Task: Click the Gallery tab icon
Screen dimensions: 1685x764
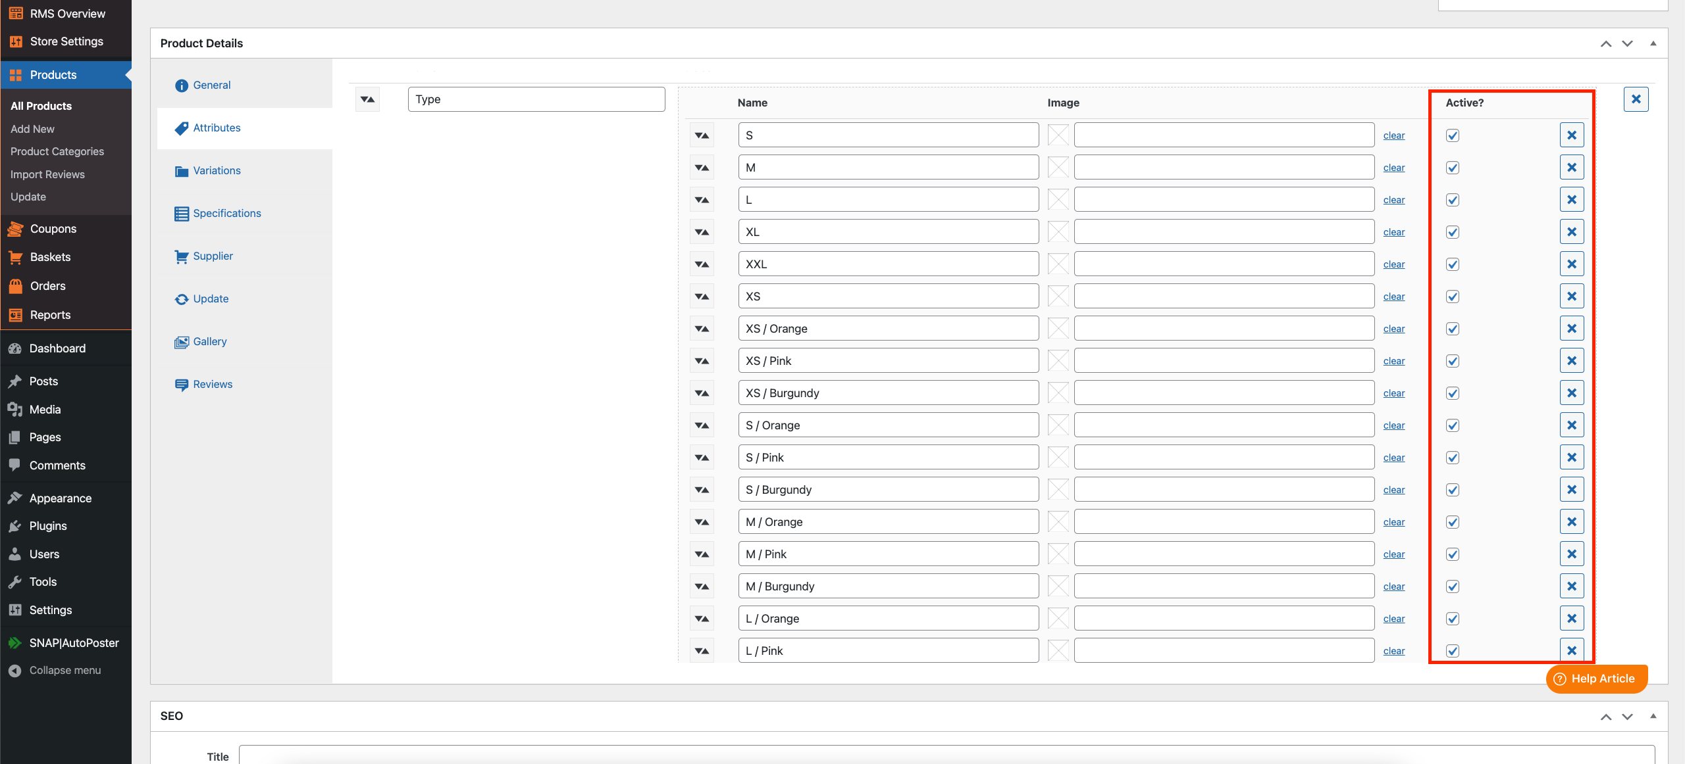Action: (x=181, y=342)
